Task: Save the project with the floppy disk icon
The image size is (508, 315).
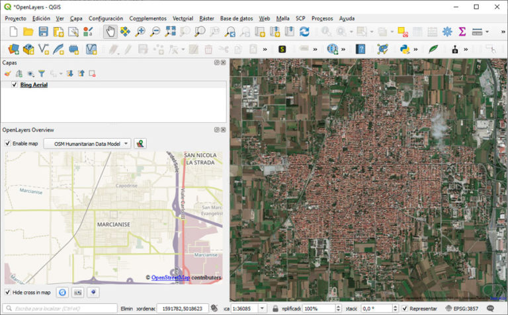Action: point(43,32)
